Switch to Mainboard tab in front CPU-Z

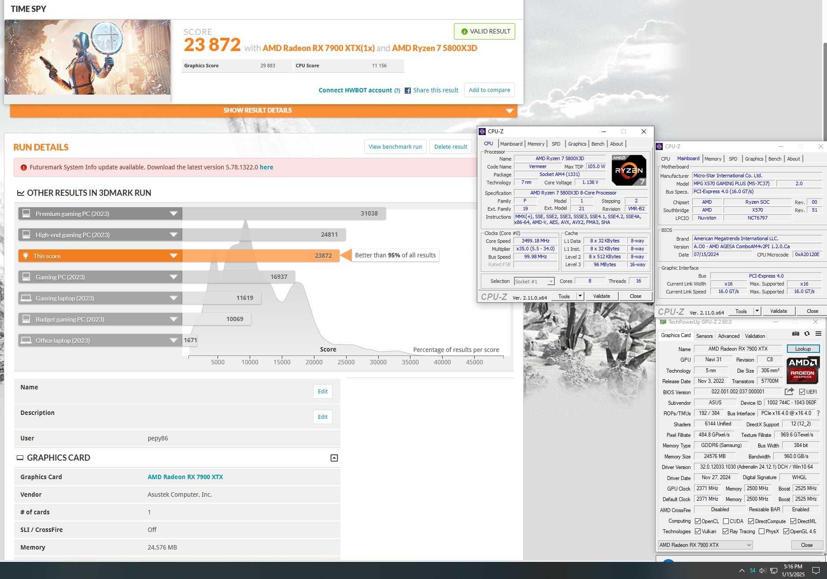[x=511, y=144]
